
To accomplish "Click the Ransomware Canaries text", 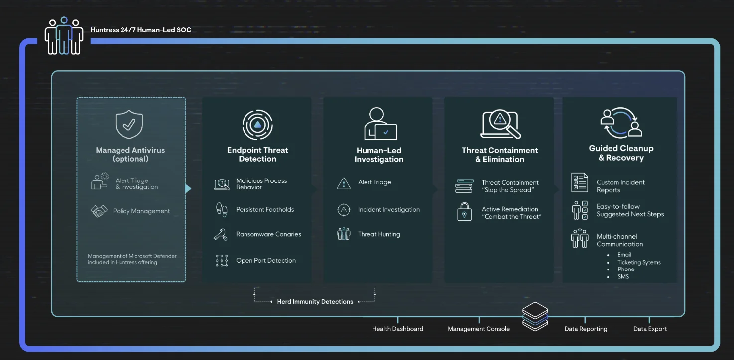I will pos(268,234).
